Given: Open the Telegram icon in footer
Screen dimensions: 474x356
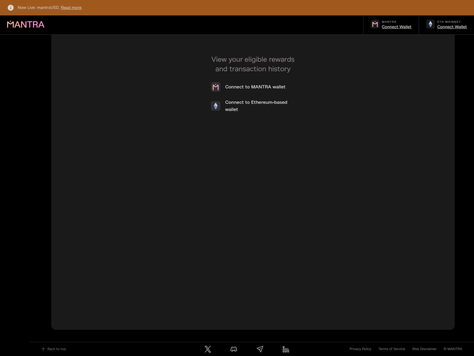Looking at the screenshot, I should [260, 349].
